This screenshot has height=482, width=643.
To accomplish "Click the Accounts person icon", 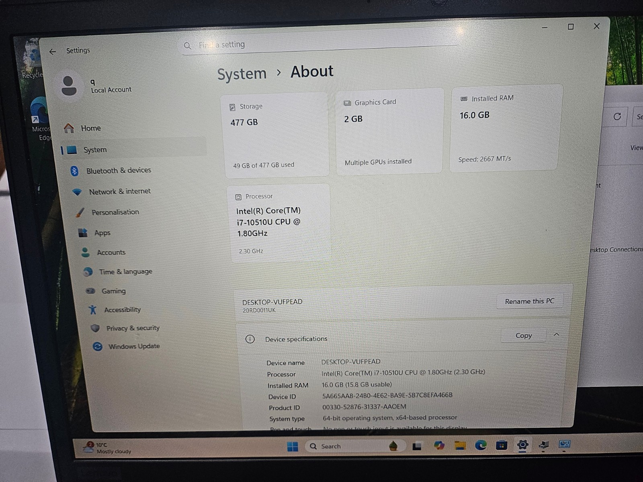I will click(x=85, y=252).
